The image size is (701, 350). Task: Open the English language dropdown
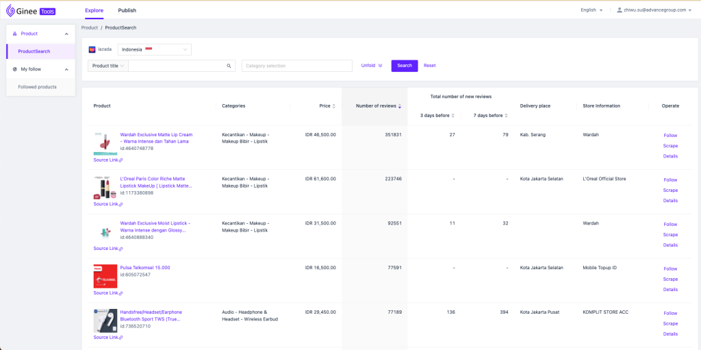tap(591, 10)
